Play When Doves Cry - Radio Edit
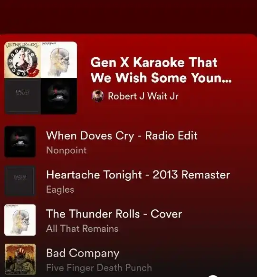257x277 pixels. (122, 136)
